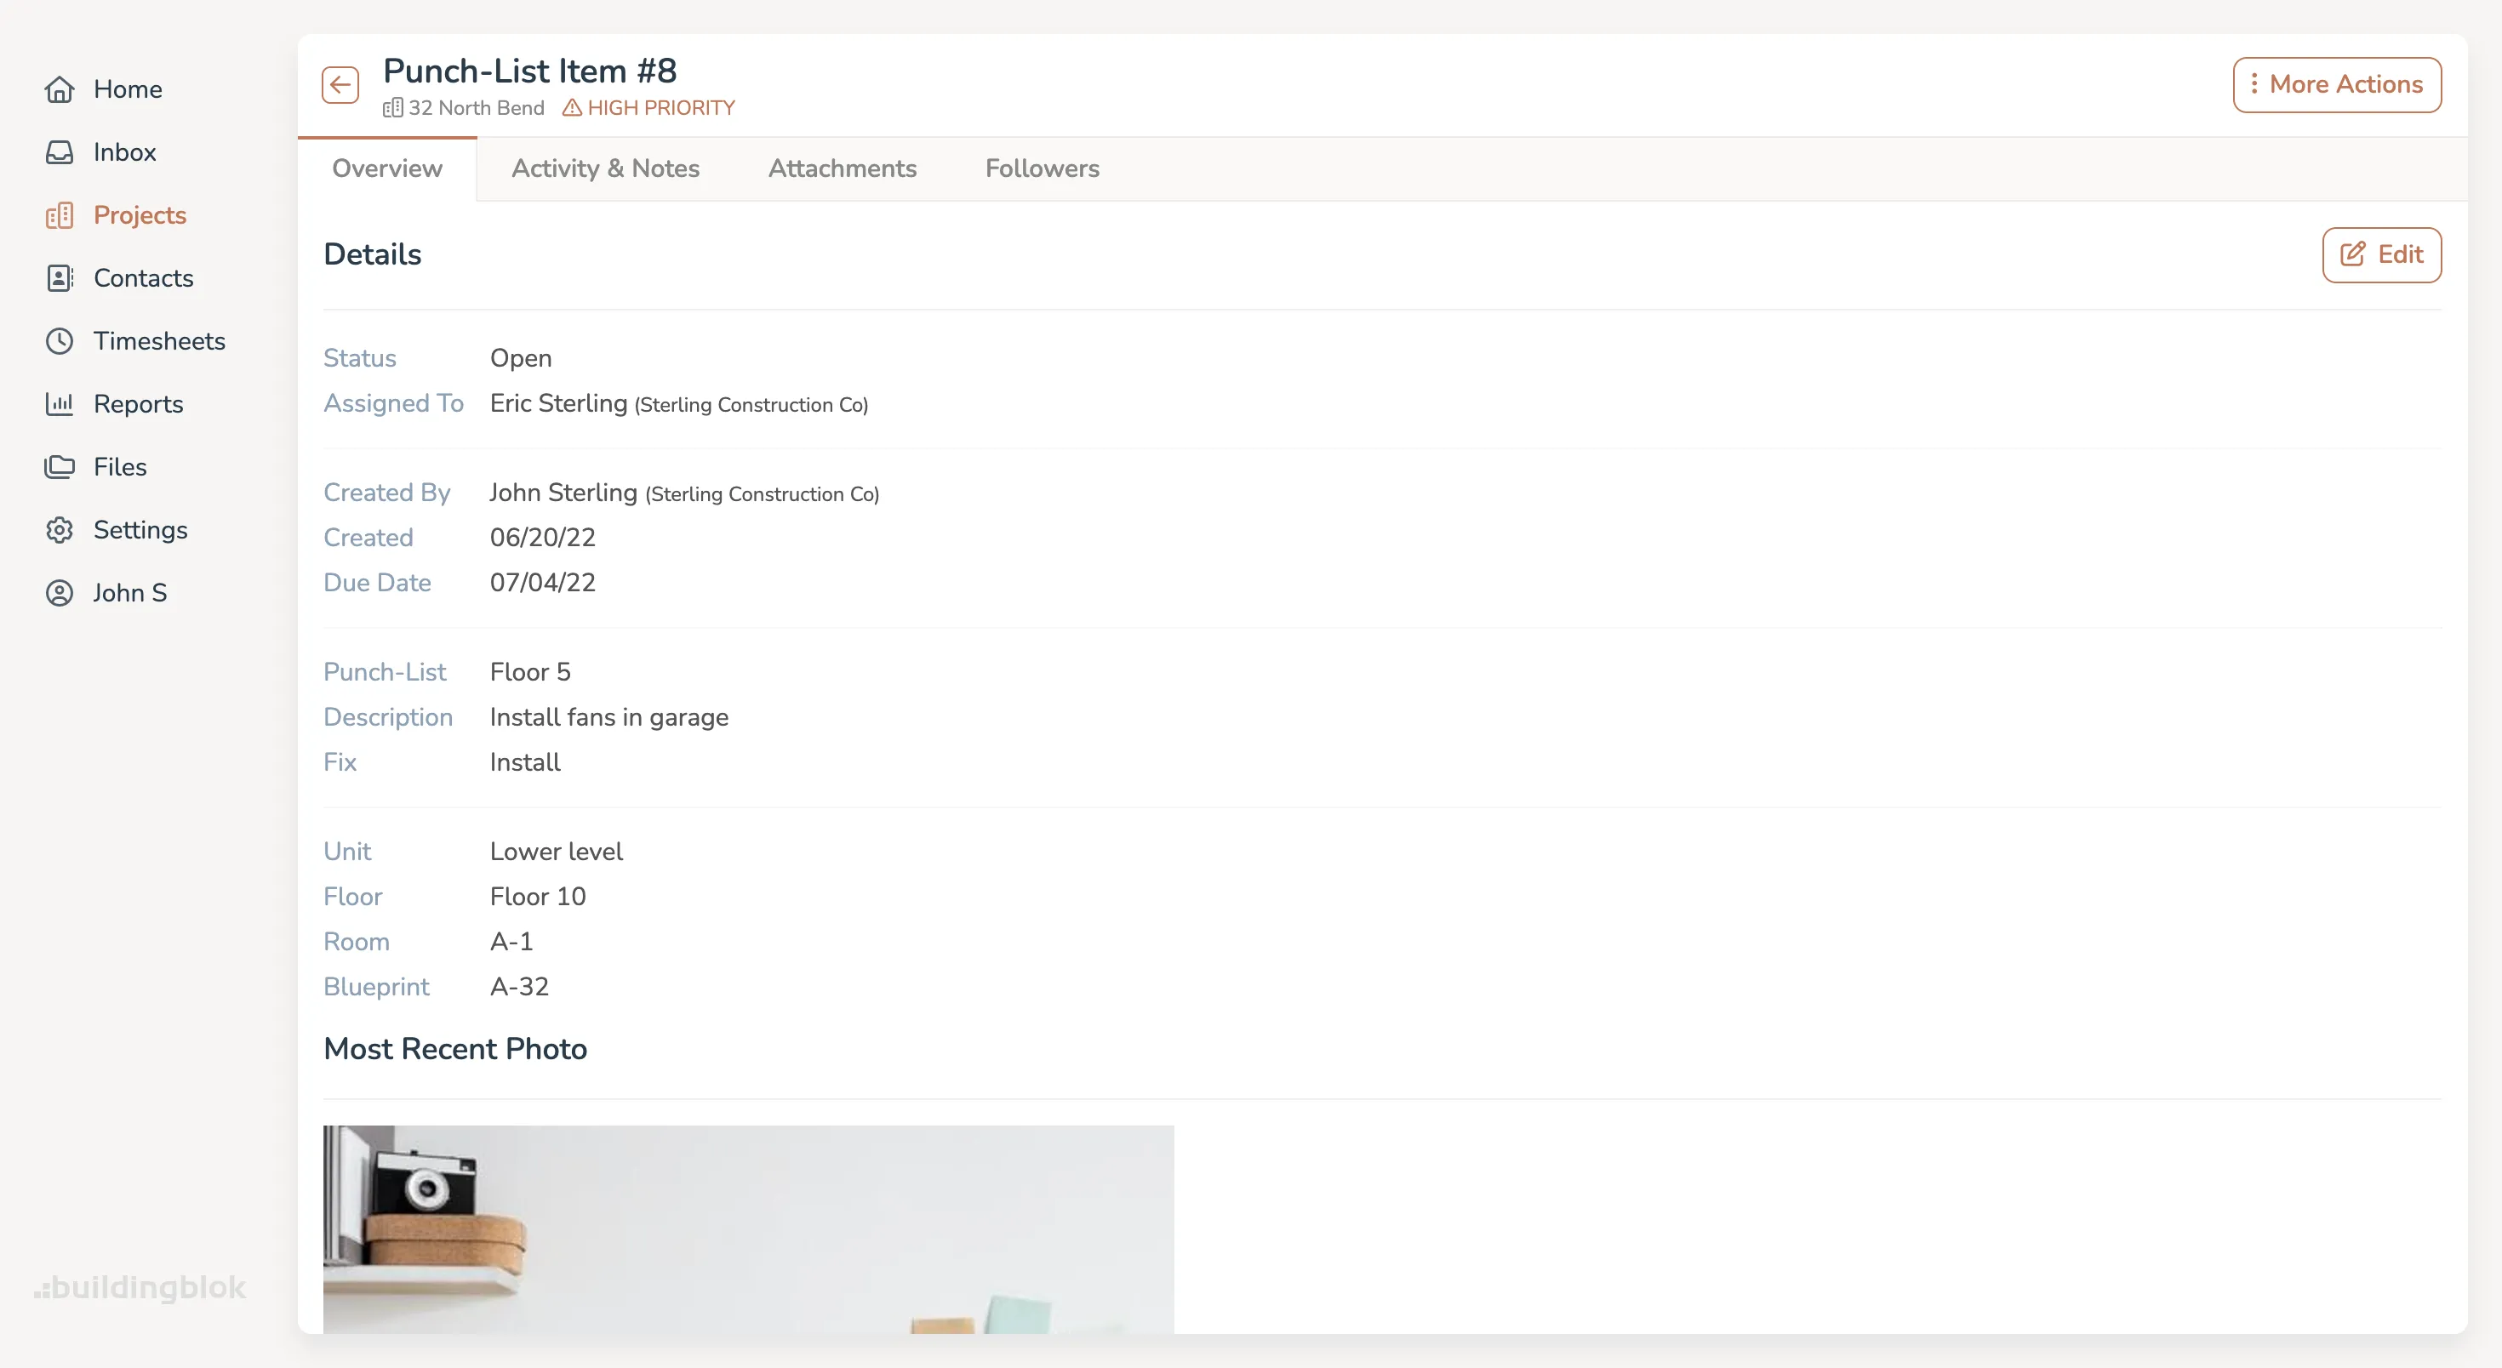
Task: Edit the punch-list item details
Action: [x=2381, y=254]
